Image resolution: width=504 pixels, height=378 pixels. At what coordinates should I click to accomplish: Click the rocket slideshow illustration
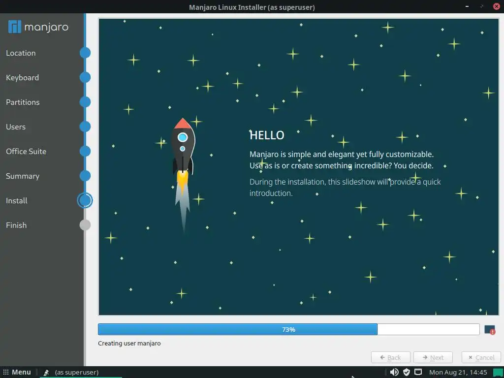(x=183, y=175)
